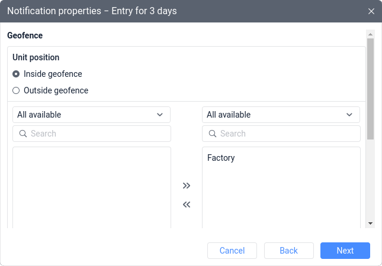This screenshot has width=382, height=266.
Task: Open the right All available dropdown
Action: (x=281, y=115)
